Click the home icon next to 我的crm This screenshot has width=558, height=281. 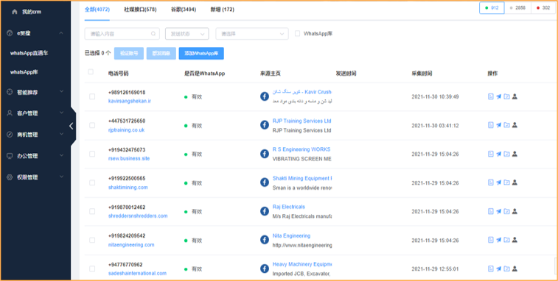[x=14, y=12]
